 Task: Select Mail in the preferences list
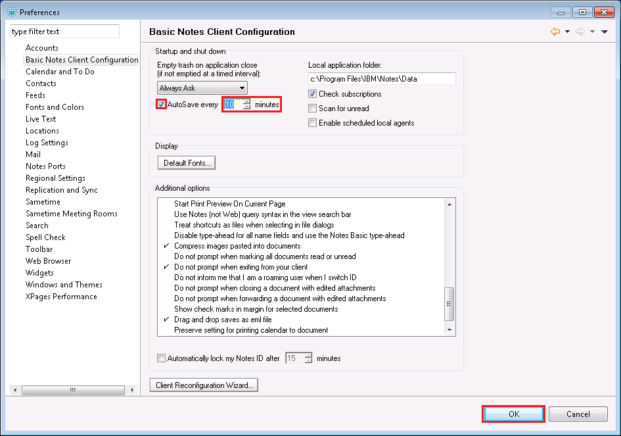tap(33, 155)
